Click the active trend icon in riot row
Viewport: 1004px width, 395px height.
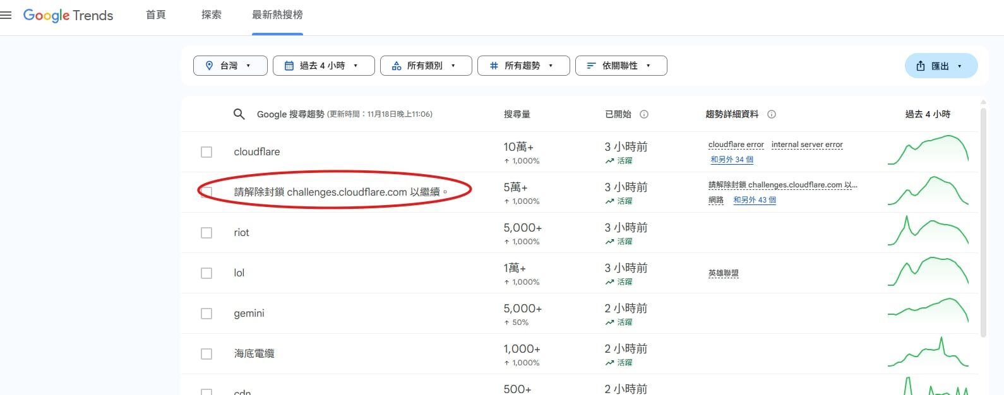click(609, 242)
